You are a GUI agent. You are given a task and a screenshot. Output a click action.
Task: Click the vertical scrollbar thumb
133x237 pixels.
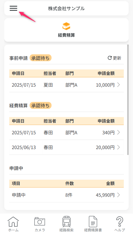pos(128,100)
